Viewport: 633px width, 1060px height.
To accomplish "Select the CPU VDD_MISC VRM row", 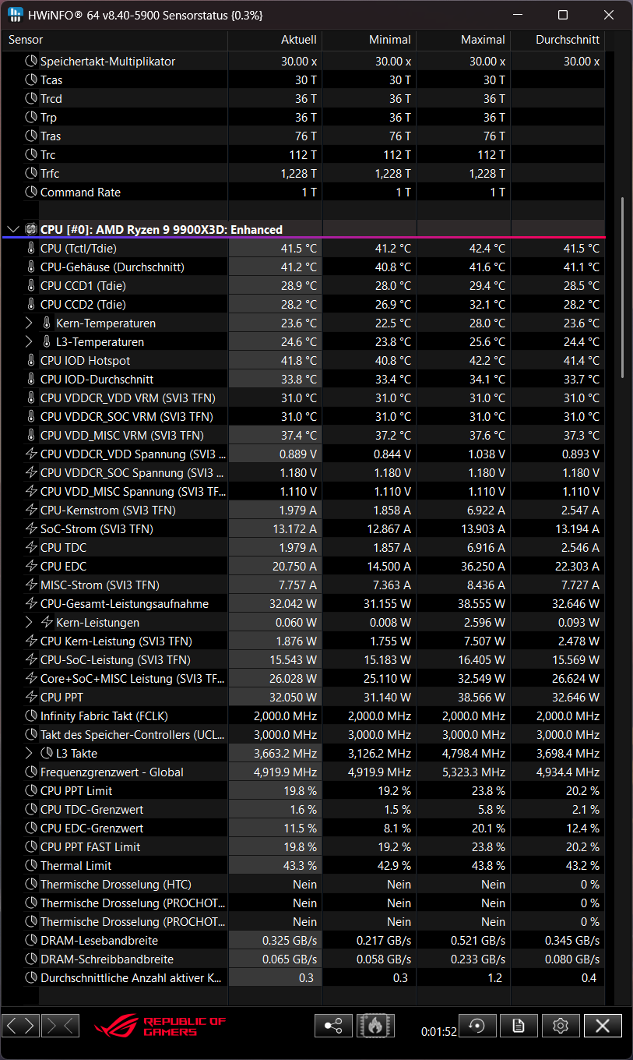I will coord(304,435).
